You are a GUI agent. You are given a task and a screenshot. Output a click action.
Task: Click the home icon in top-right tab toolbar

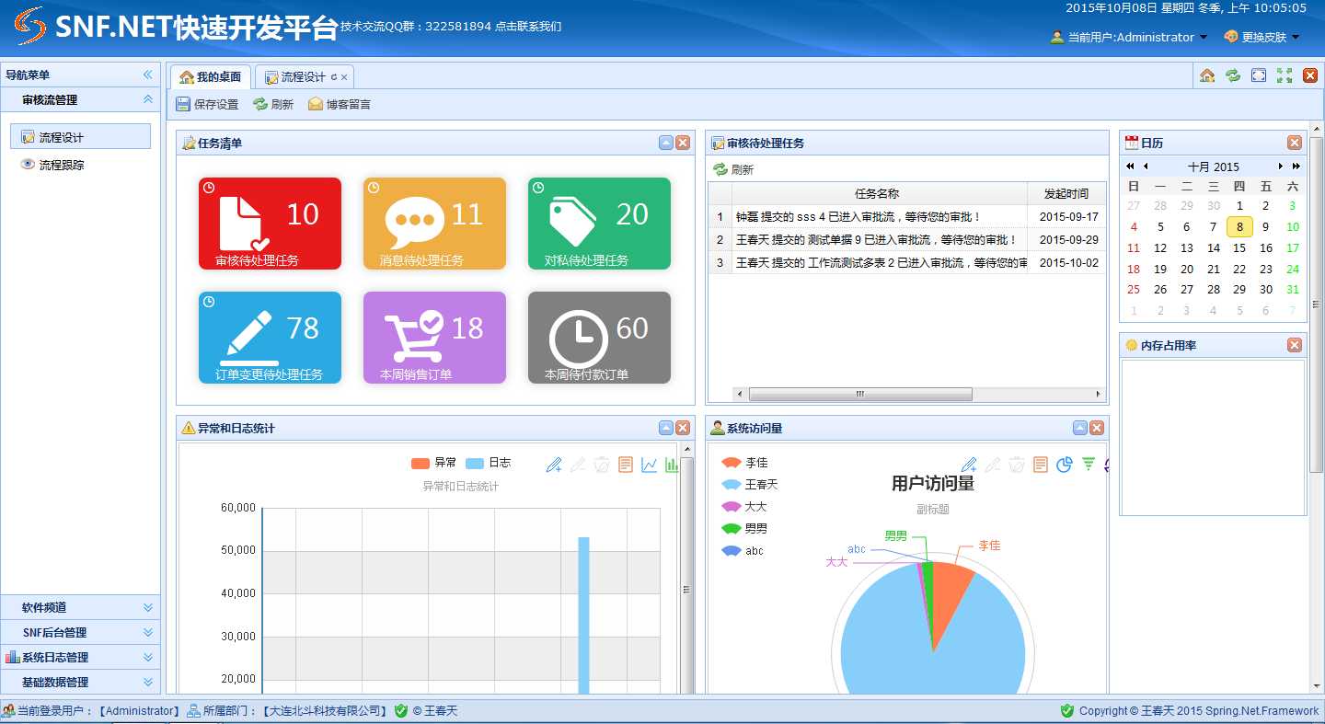coord(1207,75)
